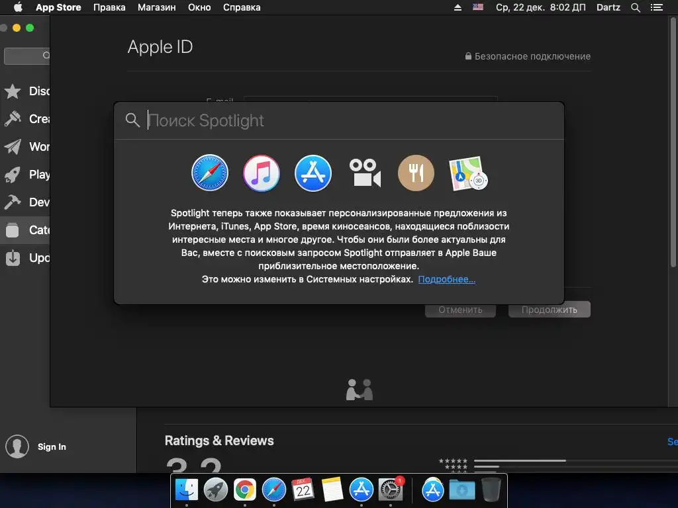The image size is (678, 508).
Task: Click the Отменить button
Action: click(460, 310)
